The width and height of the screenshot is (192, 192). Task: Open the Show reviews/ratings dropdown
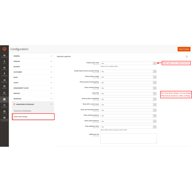[128, 88]
